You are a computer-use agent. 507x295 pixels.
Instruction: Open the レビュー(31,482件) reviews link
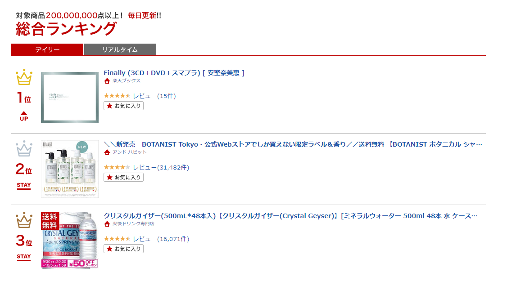click(161, 167)
